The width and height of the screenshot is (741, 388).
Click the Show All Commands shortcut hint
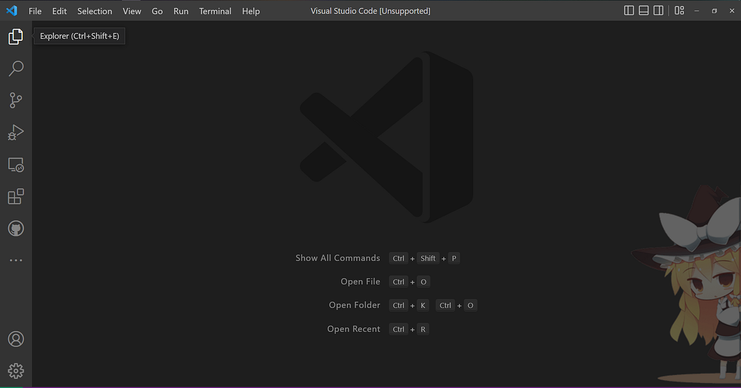425,258
